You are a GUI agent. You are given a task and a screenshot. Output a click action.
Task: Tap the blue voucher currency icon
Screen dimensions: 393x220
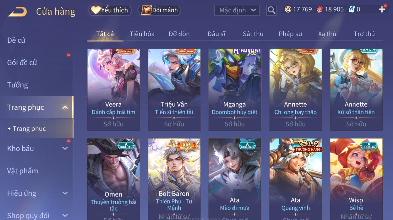coord(352,9)
